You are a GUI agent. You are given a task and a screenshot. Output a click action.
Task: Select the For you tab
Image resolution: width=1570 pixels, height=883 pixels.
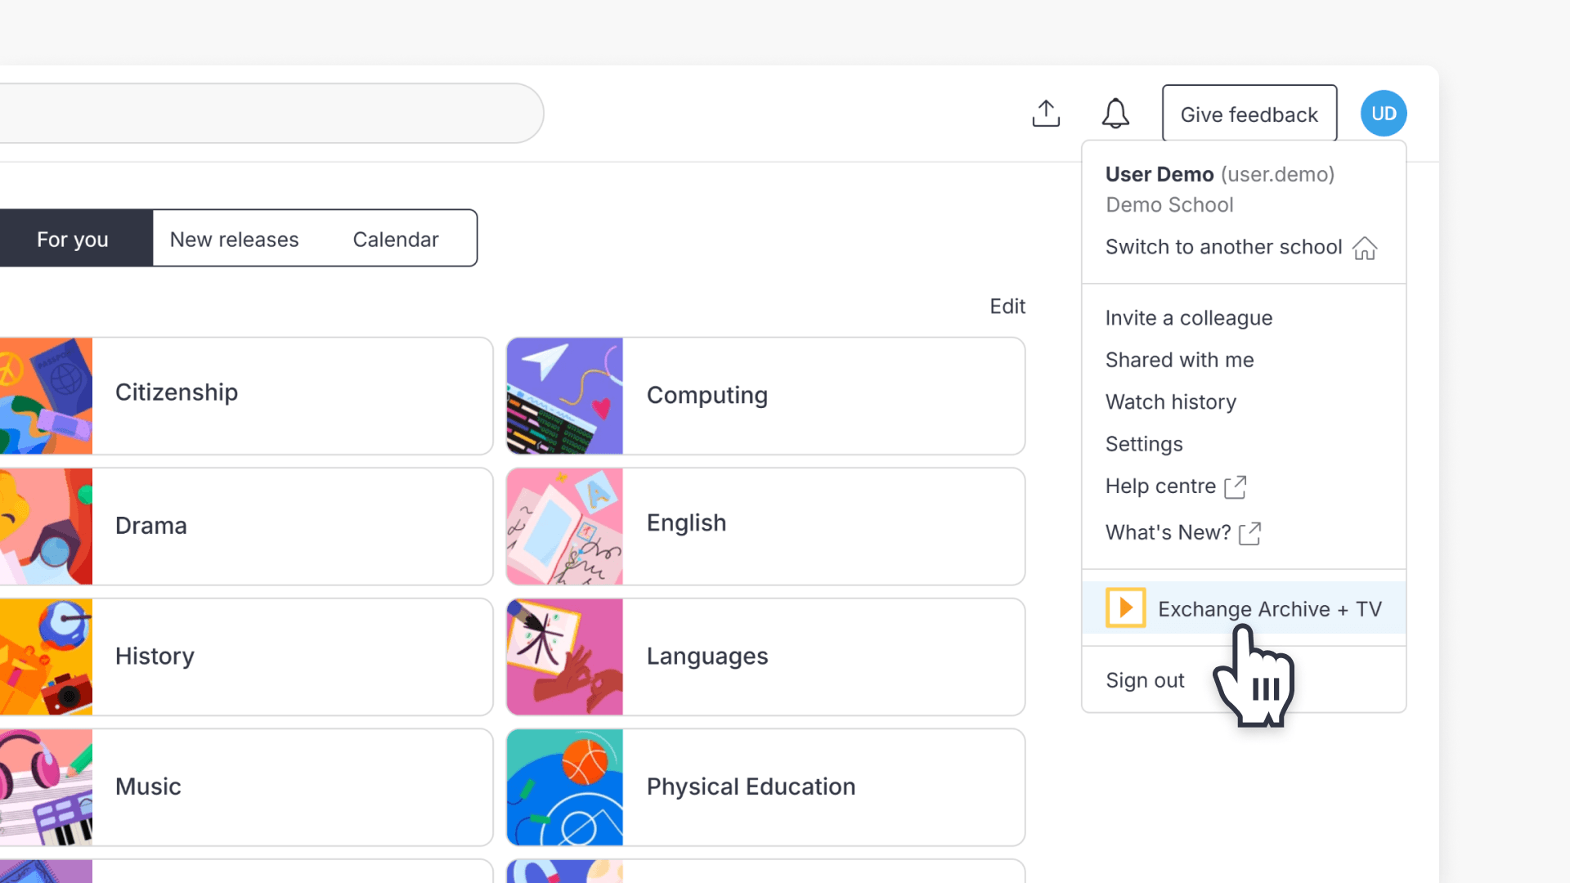pos(72,240)
